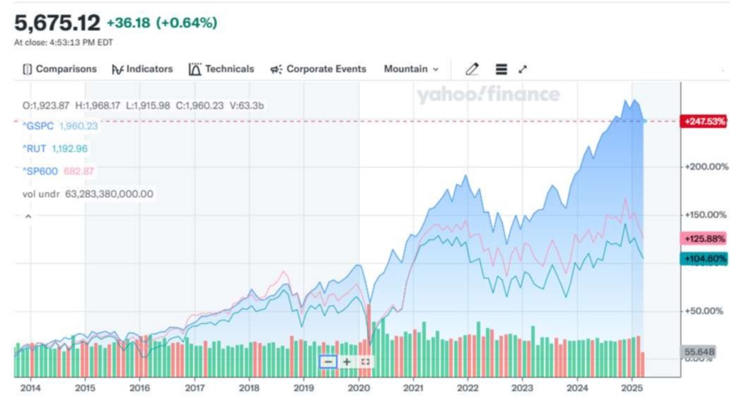Open the Comparisons menu

point(59,69)
